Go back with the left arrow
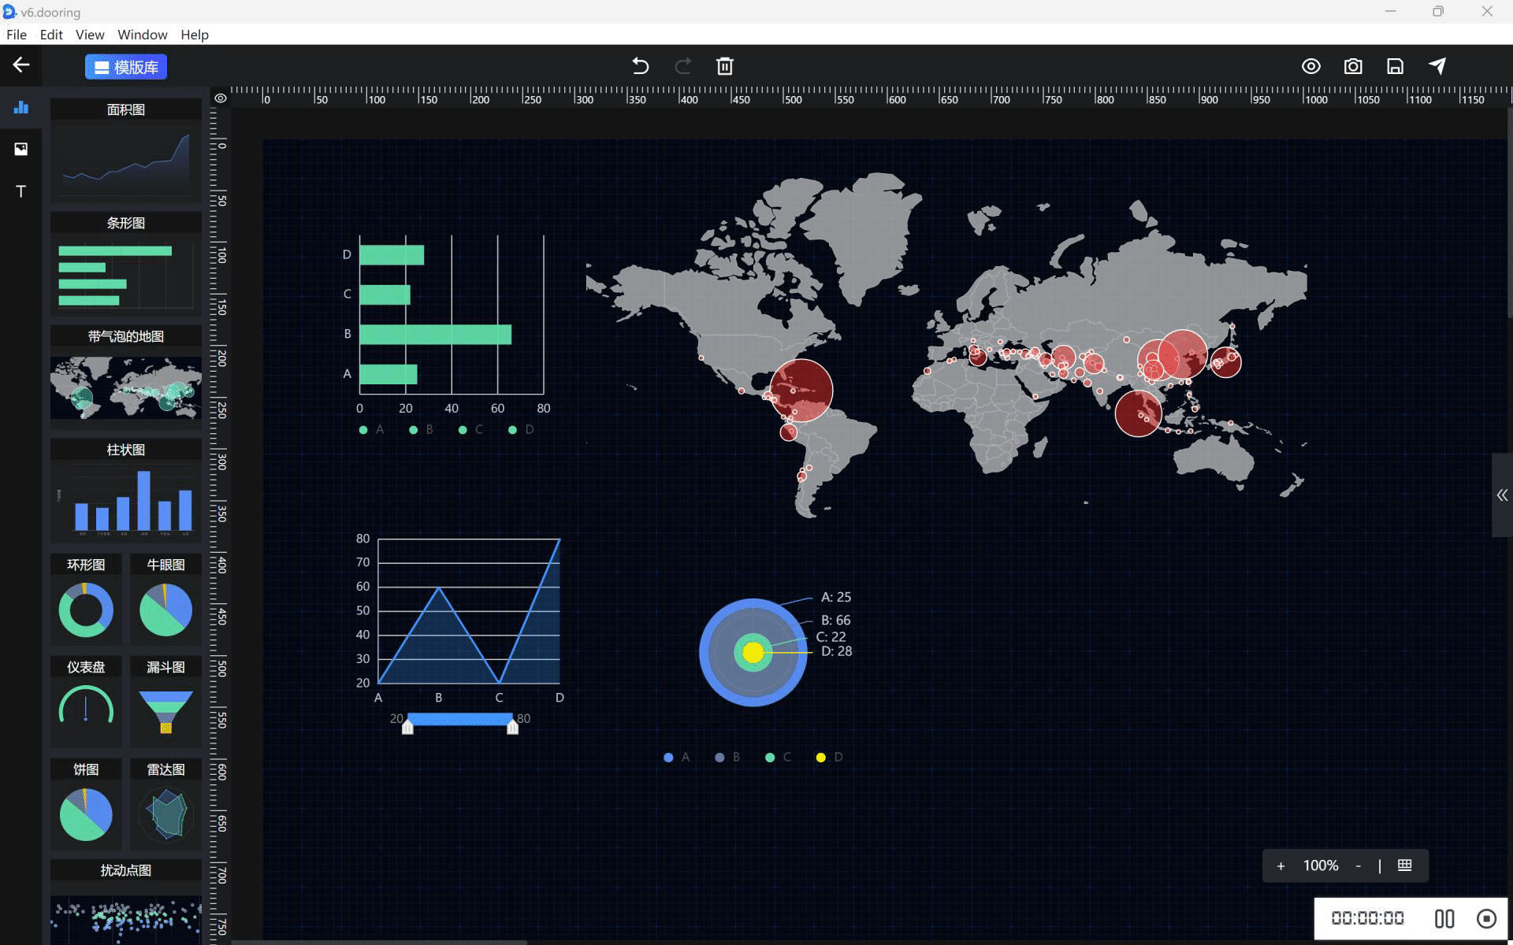Viewport: 1513px width, 945px height. click(21, 65)
